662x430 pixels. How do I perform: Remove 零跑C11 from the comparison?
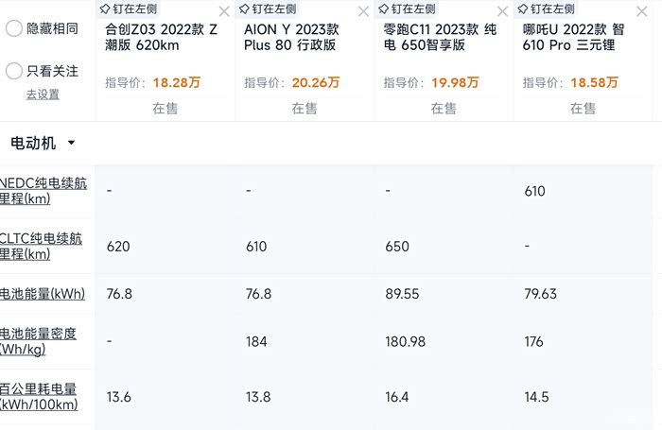click(503, 11)
